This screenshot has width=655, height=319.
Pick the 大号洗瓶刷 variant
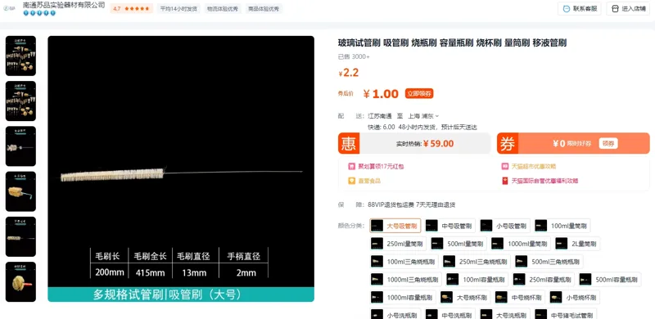pyautogui.click(x=505, y=314)
